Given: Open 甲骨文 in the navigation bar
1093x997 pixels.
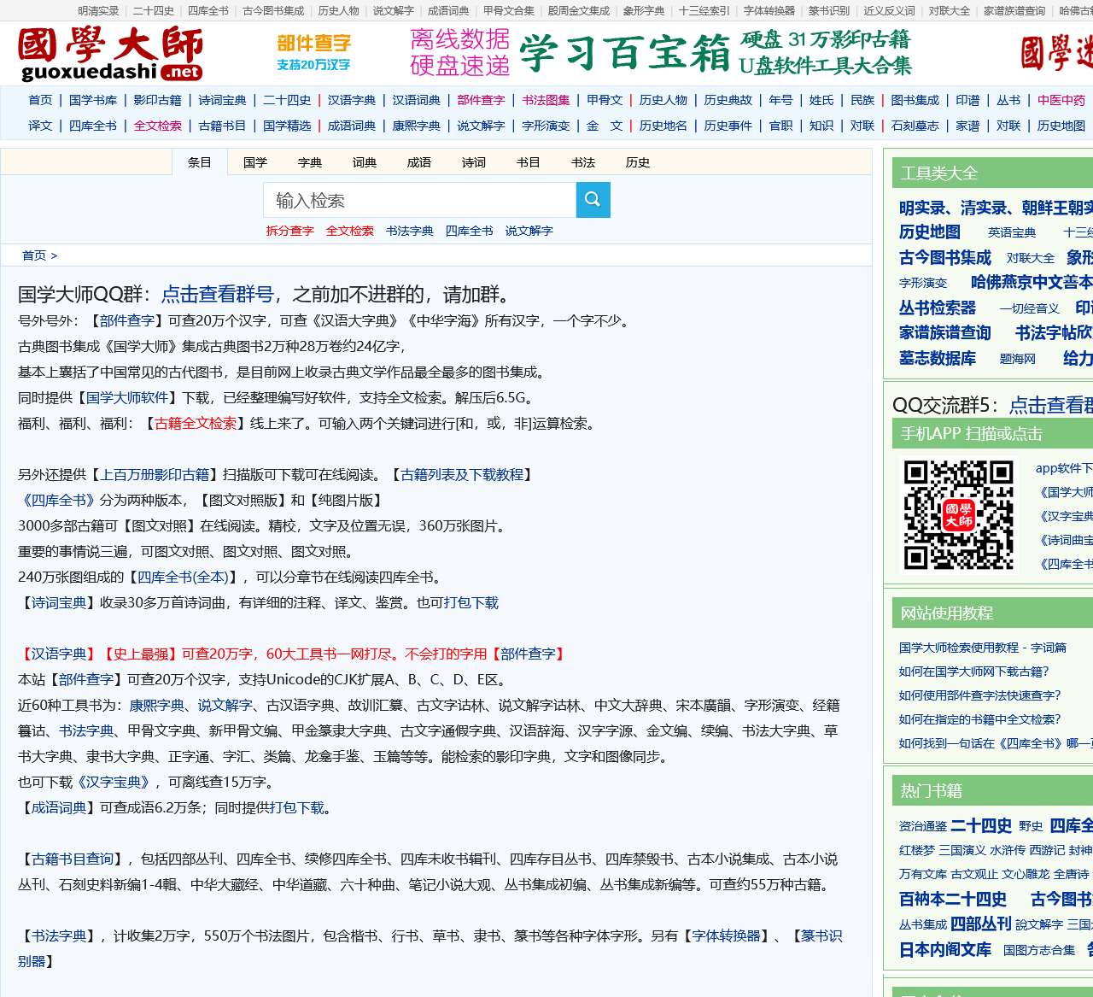Looking at the screenshot, I should [605, 100].
